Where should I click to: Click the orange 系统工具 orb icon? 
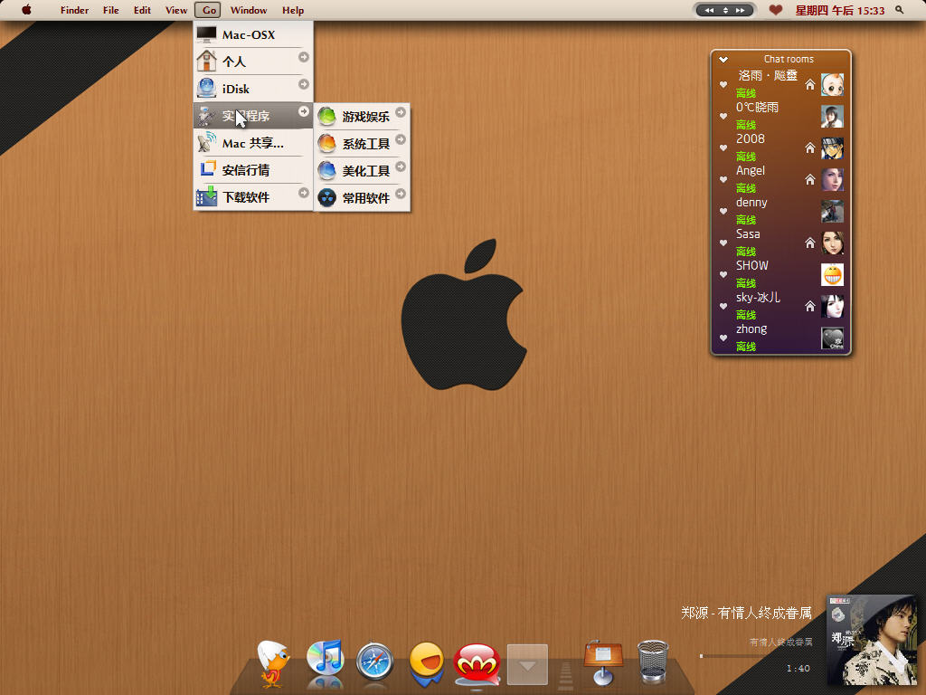click(326, 144)
